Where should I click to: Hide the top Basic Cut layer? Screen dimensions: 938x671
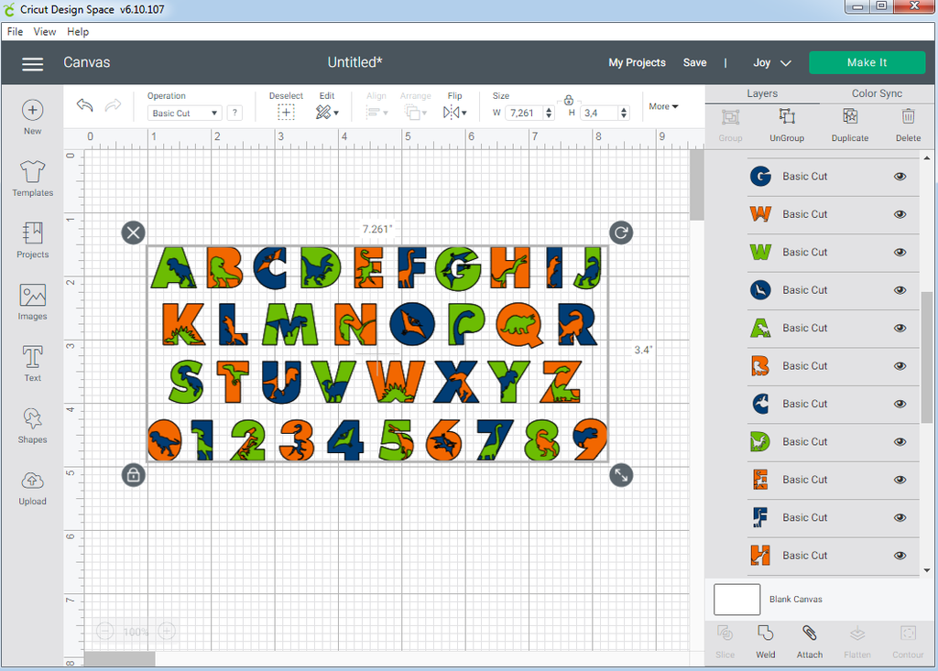click(900, 176)
